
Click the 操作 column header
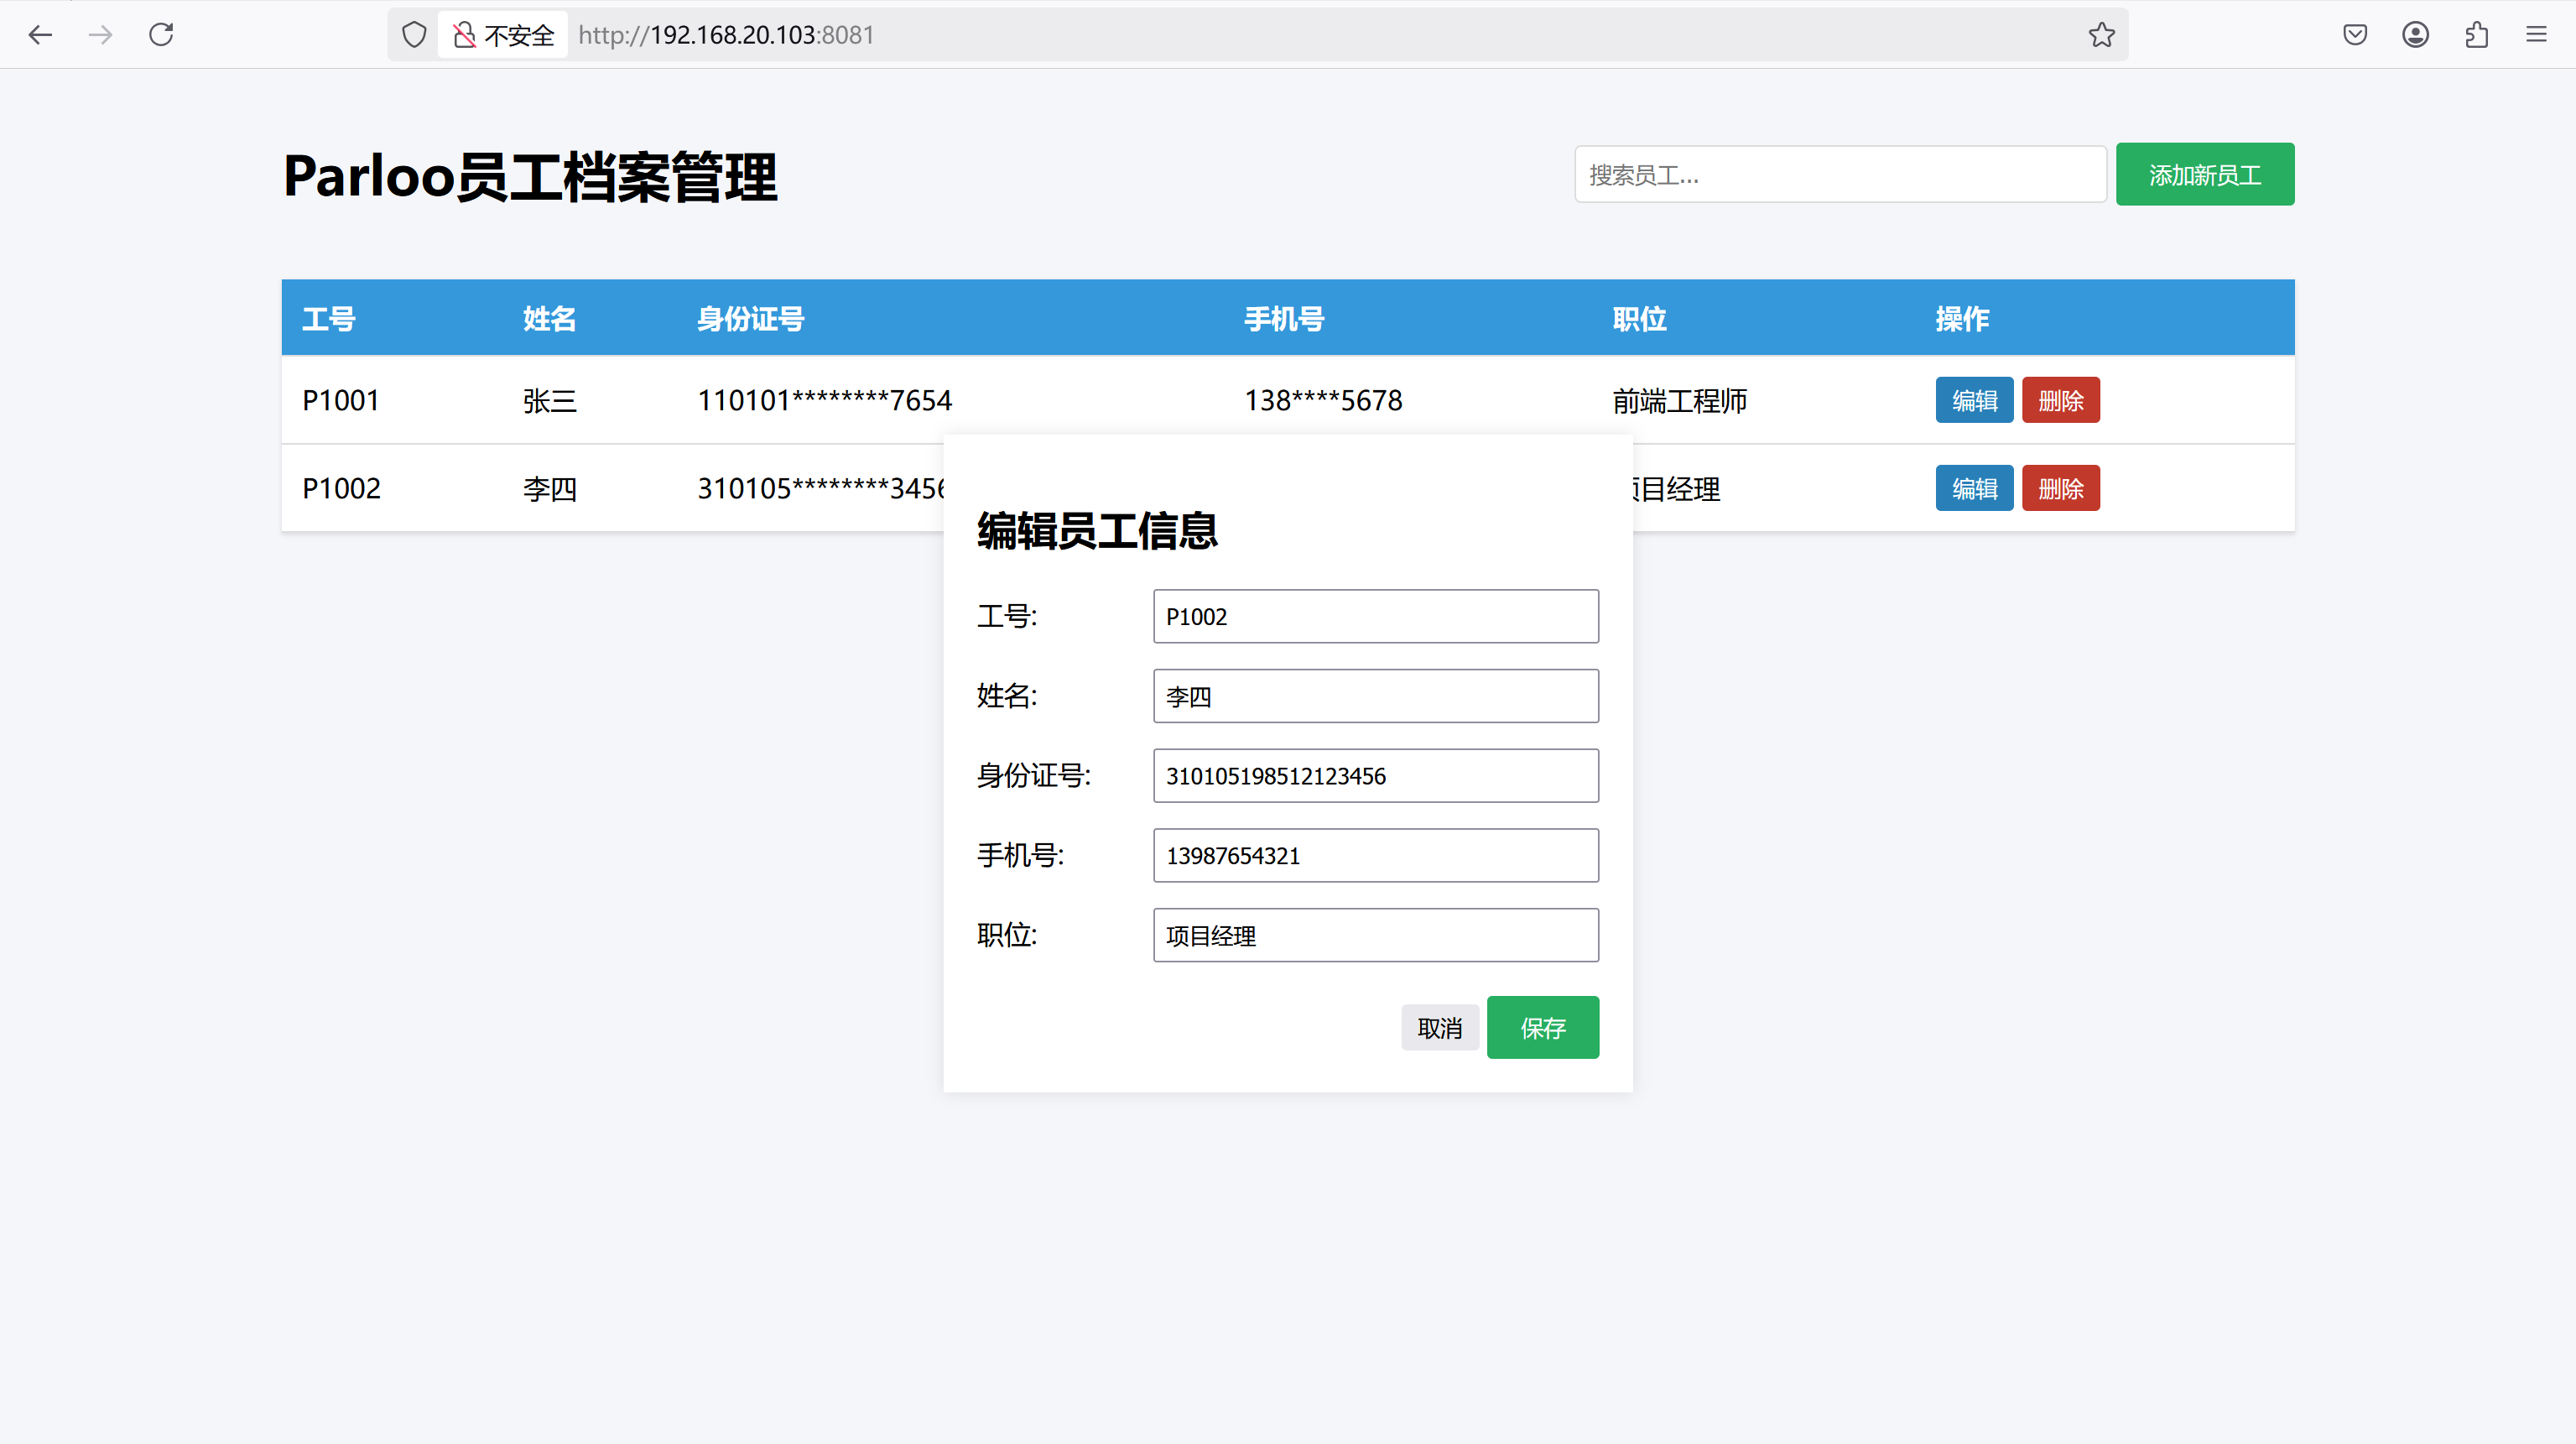pos(1962,318)
